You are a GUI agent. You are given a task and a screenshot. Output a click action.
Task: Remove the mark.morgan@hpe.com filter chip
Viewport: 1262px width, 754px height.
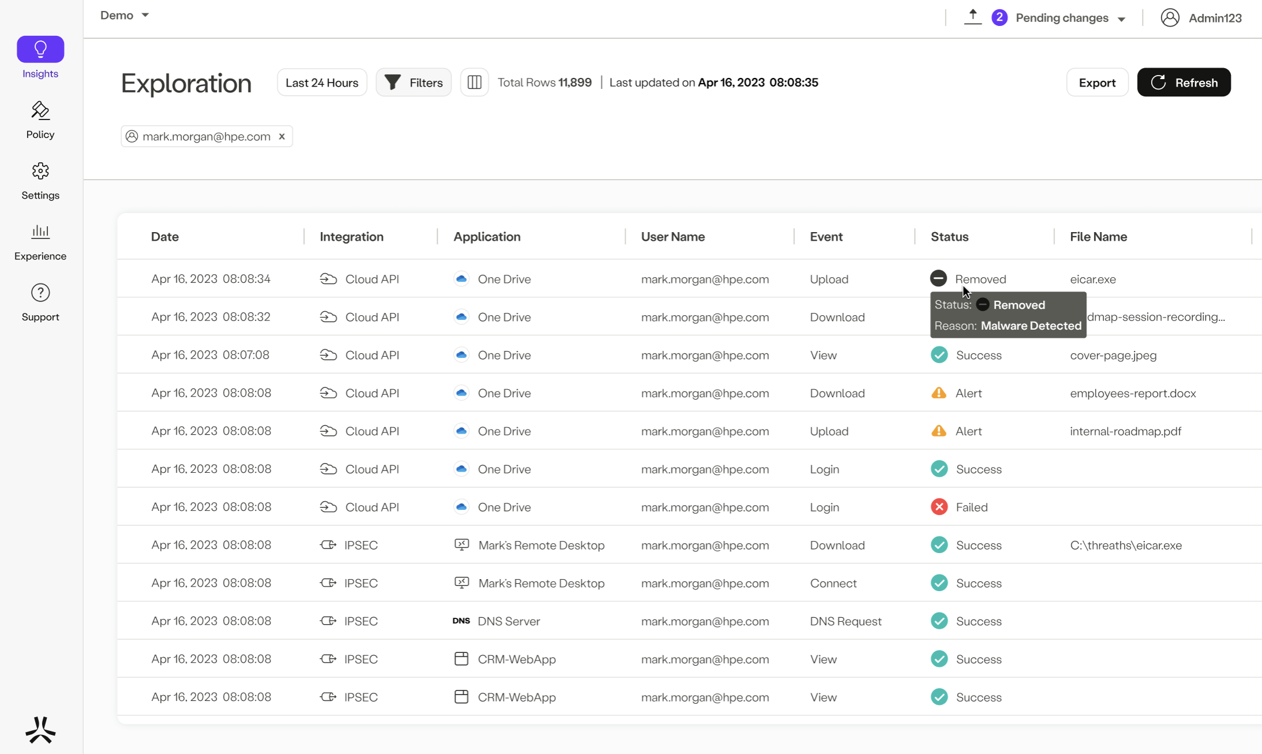[282, 137]
